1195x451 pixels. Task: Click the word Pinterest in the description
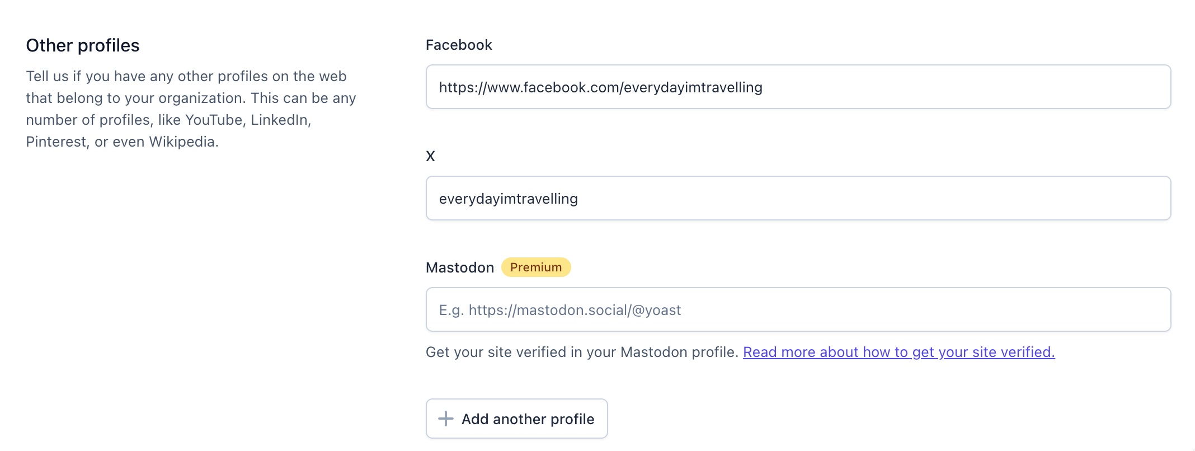click(57, 142)
